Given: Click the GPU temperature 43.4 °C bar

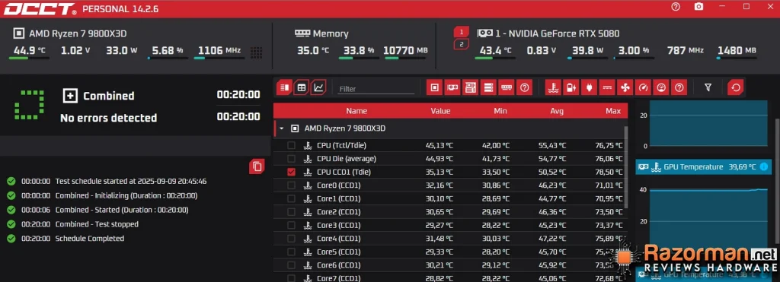Looking at the screenshot, I should tap(495, 58).
